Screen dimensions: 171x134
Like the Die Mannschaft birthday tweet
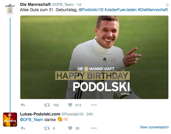70,105
